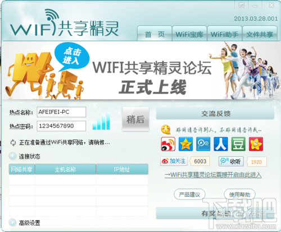Click the QQ Zone star icon
Screen dimensions: 281x232
pyautogui.click(x=185, y=144)
